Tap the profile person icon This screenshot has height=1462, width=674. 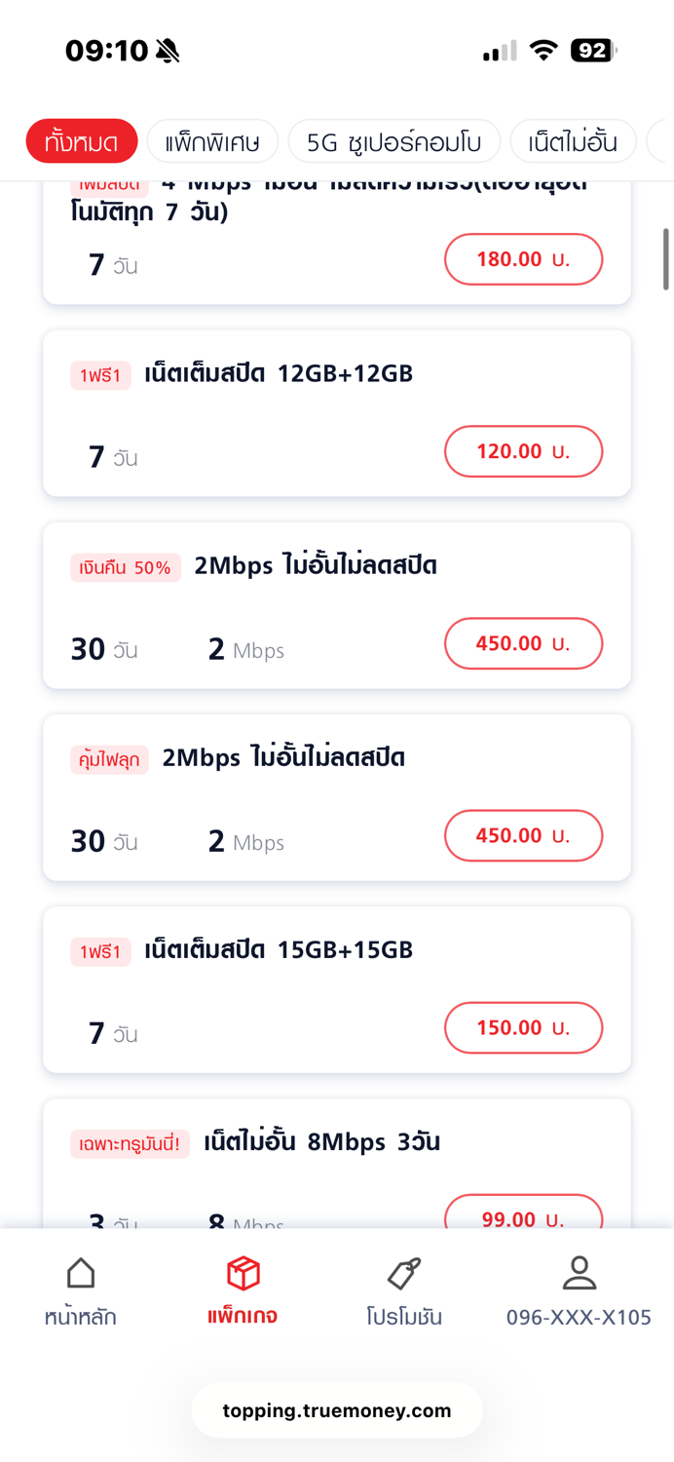(579, 1273)
